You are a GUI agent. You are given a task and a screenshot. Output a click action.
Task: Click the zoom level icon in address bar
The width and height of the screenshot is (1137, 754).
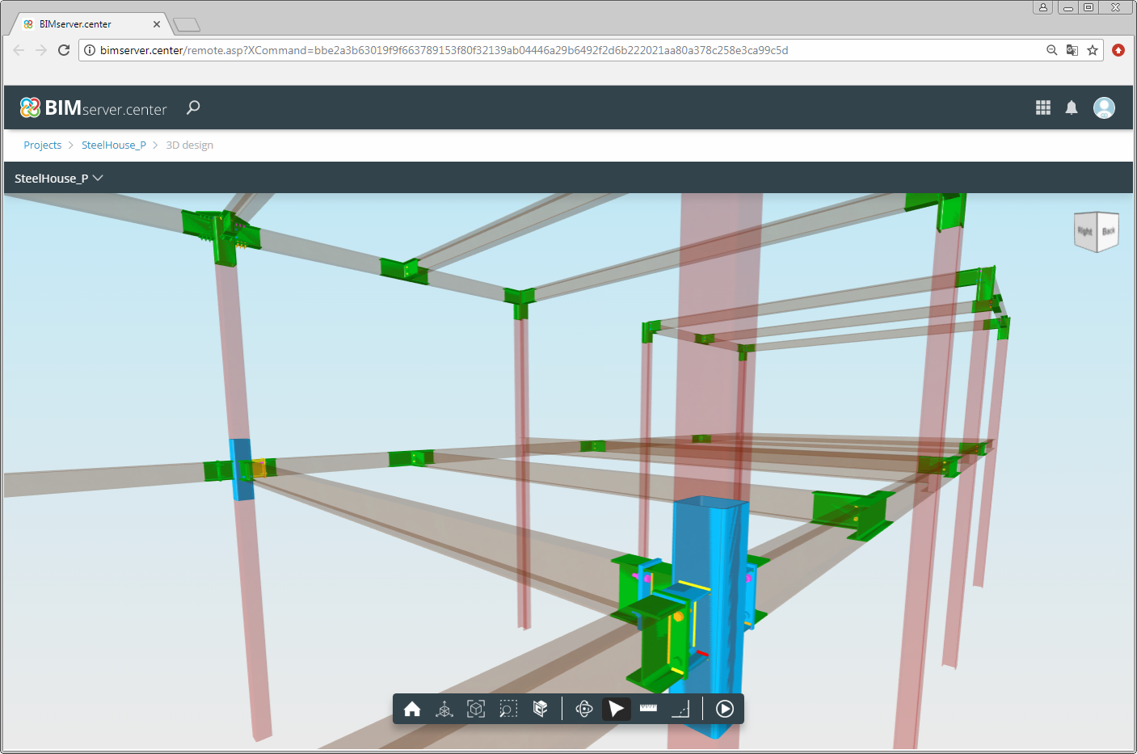click(x=1051, y=50)
